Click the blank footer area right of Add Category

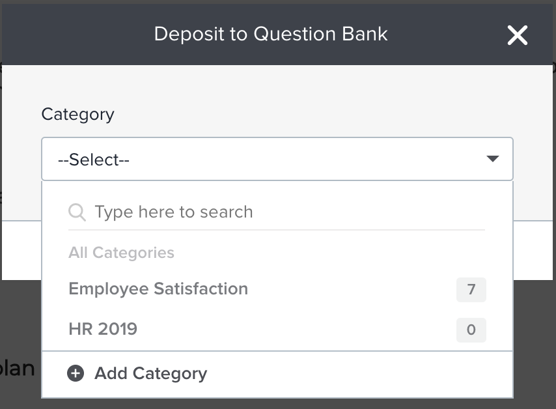click(358, 374)
